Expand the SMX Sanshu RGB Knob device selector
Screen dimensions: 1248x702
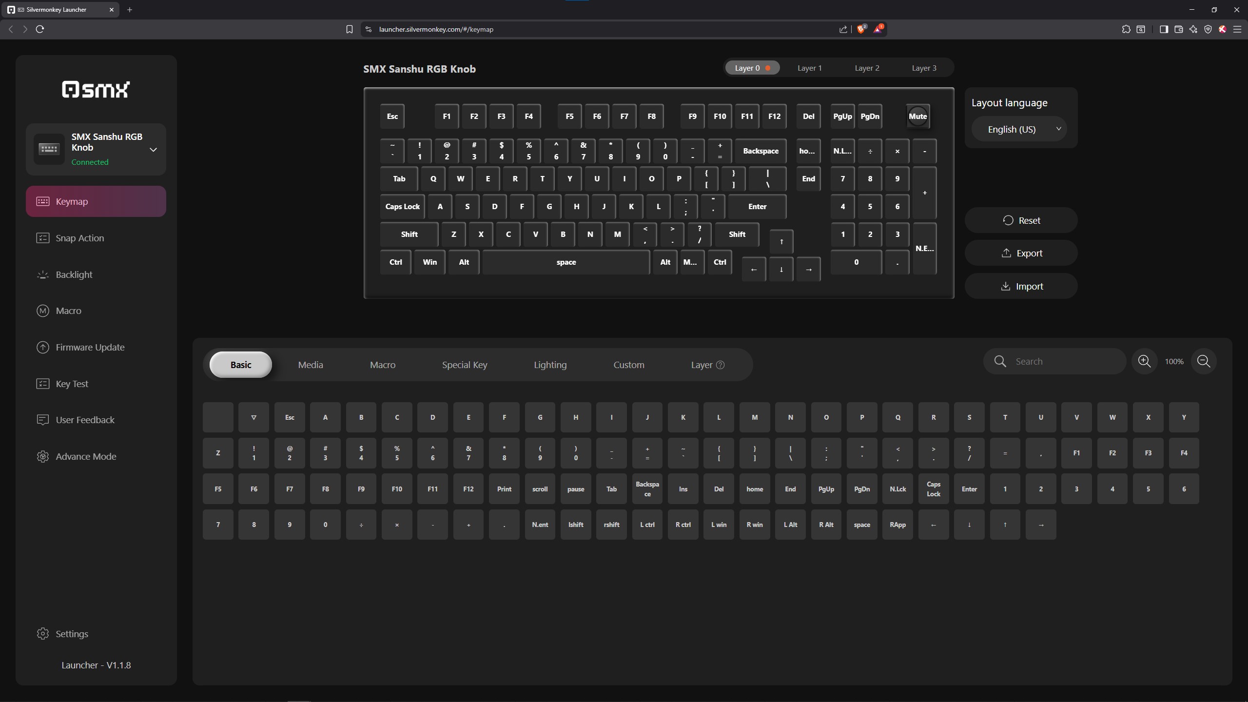pyautogui.click(x=153, y=150)
